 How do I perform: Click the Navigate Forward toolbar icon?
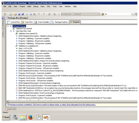(55, 14)
